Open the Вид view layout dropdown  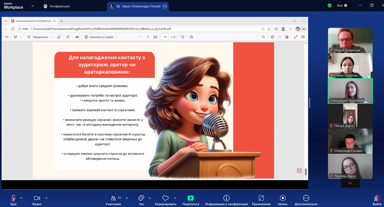[342, 5]
